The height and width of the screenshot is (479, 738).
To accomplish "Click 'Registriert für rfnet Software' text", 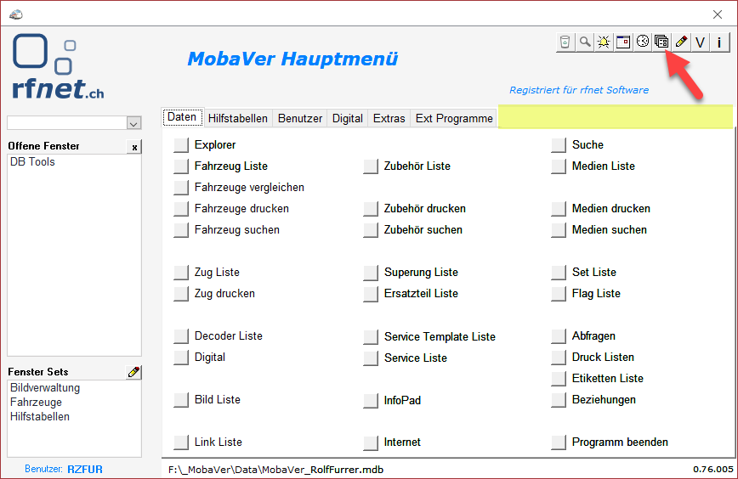I will click(579, 90).
